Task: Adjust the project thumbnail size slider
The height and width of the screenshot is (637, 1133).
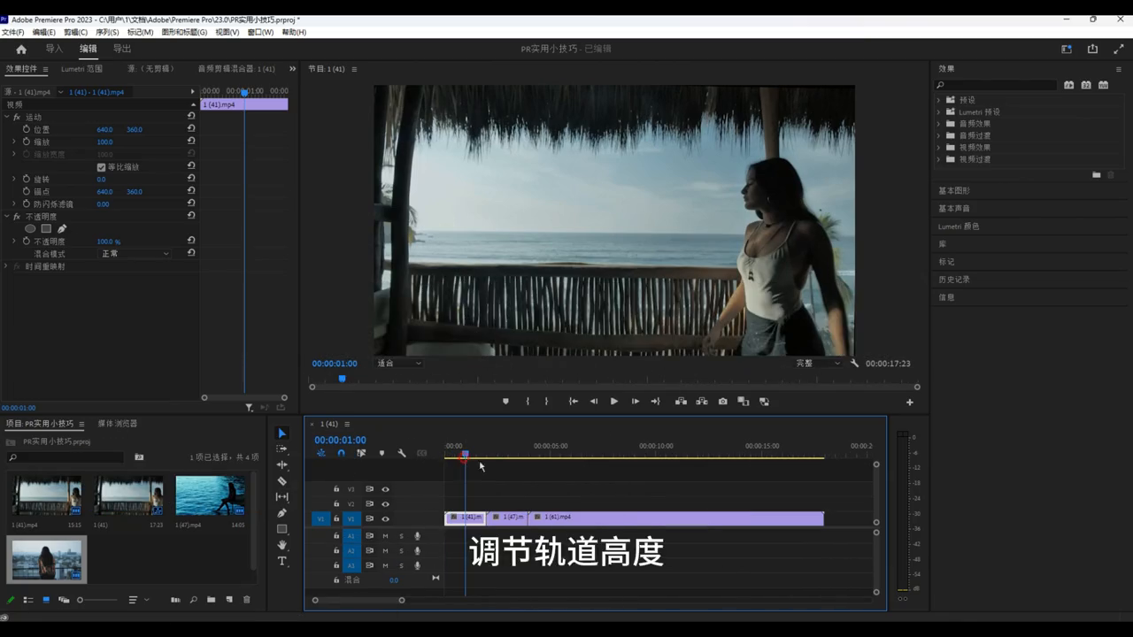Action: coord(80,600)
